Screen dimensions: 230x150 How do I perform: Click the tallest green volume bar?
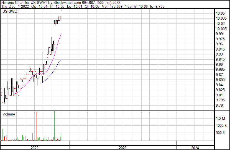pos(54,126)
